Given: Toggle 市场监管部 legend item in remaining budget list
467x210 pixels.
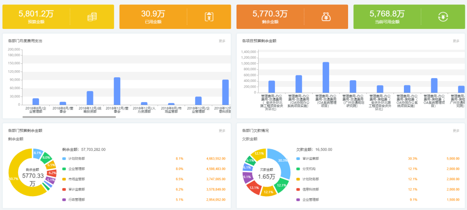Looking at the screenshot, I should [77, 179].
